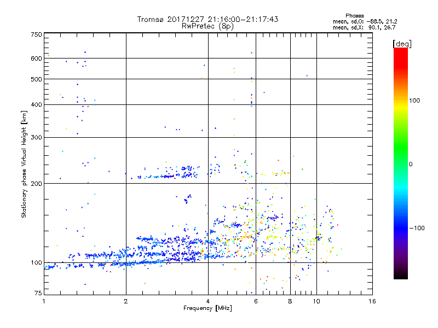Click the x-axis label '10'
The width and height of the screenshot is (438, 328).
coord(316,301)
